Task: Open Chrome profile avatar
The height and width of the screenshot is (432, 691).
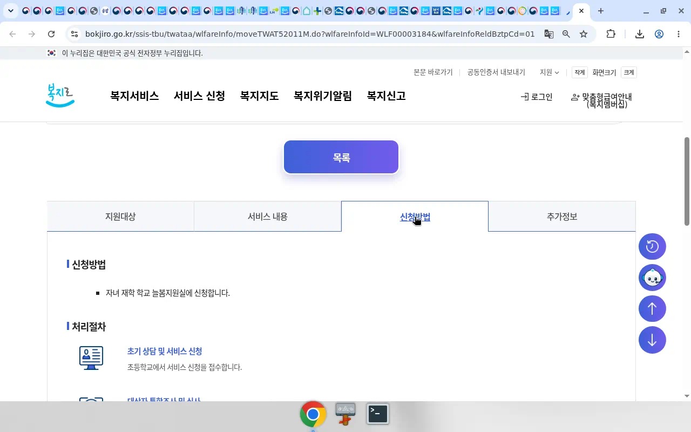Action: [x=659, y=34]
